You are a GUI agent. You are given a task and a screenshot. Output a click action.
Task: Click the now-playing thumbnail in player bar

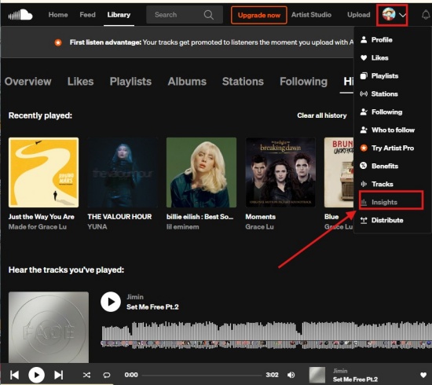tap(317, 375)
